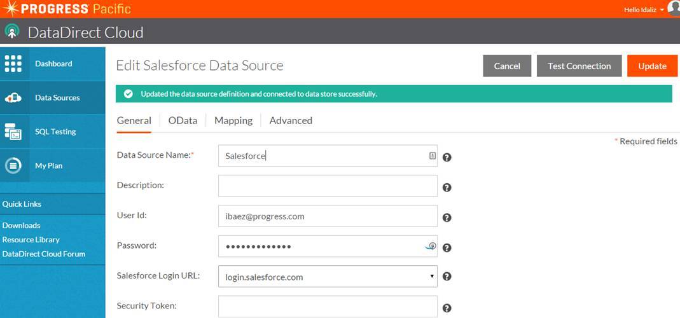Click the My Plan circle icon
Screen dimensions: 680x318
[13, 165]
